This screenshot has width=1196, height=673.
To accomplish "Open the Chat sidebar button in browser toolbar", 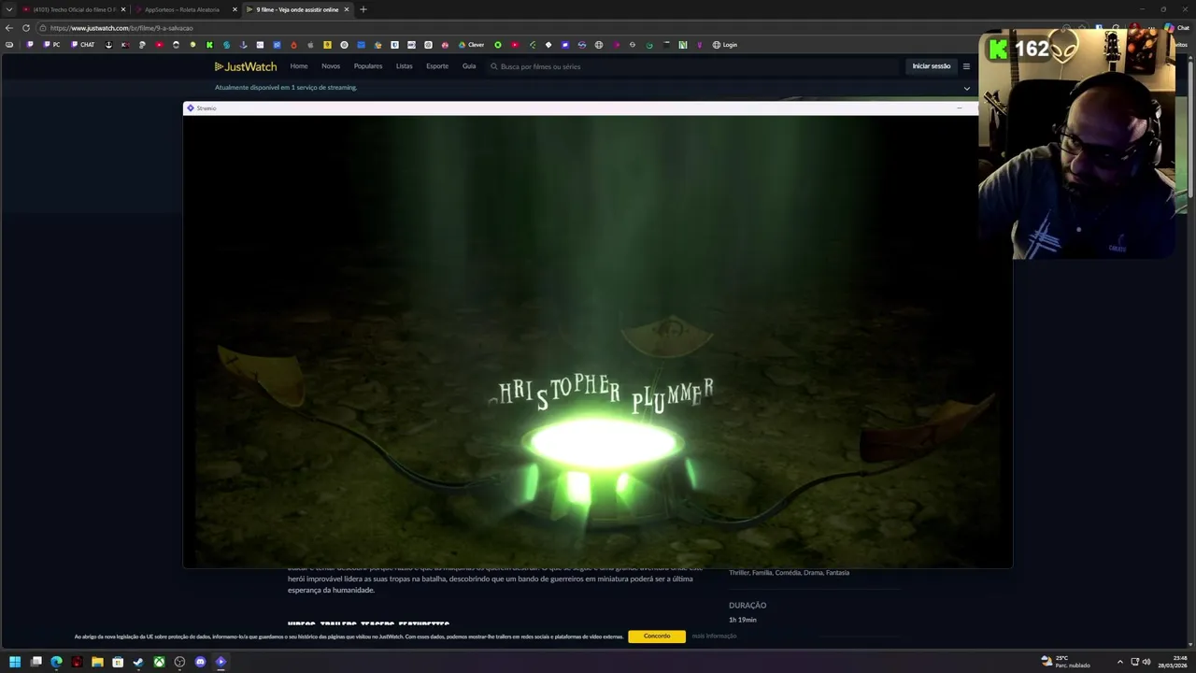I will (x=1176, y=28).
